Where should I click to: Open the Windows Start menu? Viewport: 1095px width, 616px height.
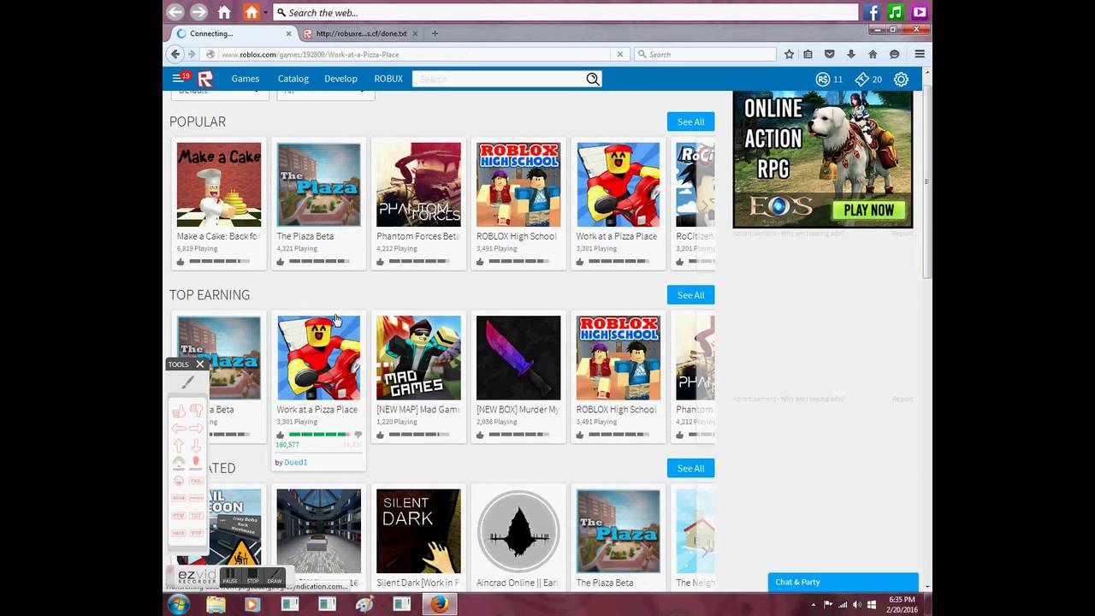click(x=179, y=605)
